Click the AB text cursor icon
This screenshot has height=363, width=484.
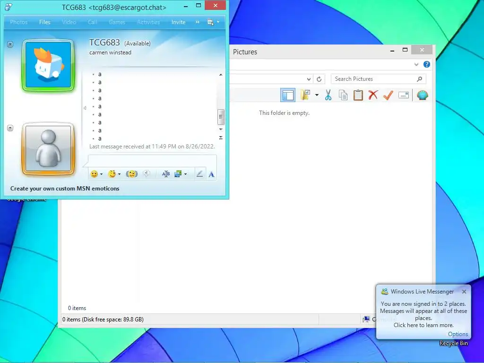(166, 174)
